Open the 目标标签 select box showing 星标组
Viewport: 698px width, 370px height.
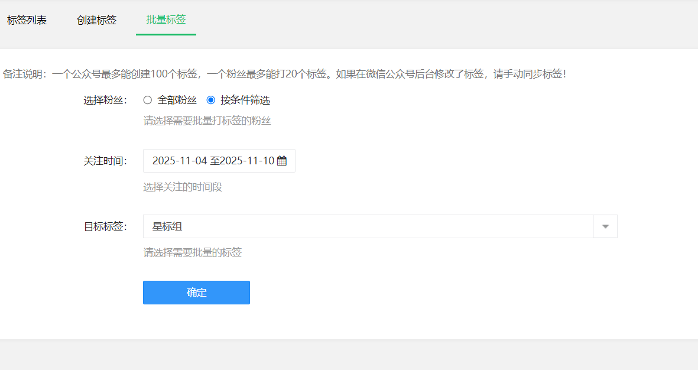[368, 226]
